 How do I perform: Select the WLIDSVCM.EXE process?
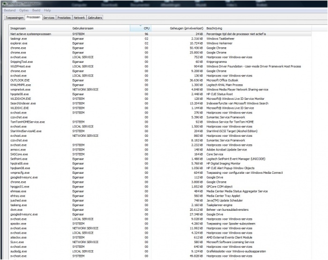pyautogui.click(x=160, y=99)
